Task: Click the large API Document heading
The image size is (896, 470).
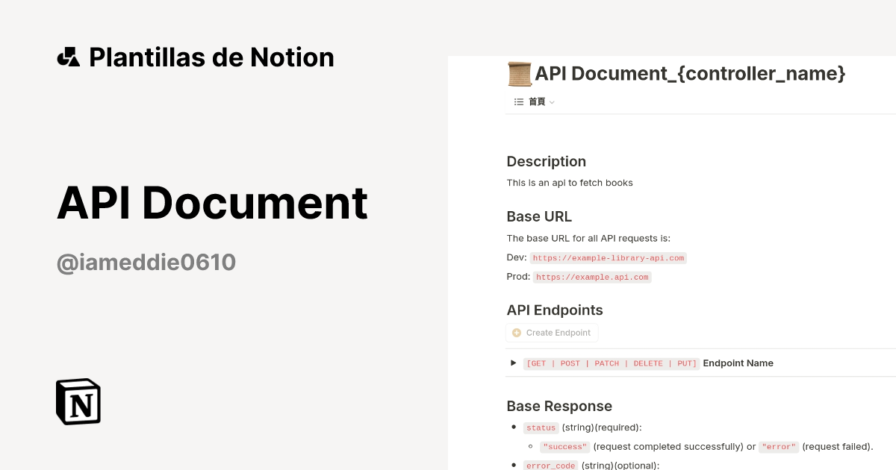Action: 212,203
